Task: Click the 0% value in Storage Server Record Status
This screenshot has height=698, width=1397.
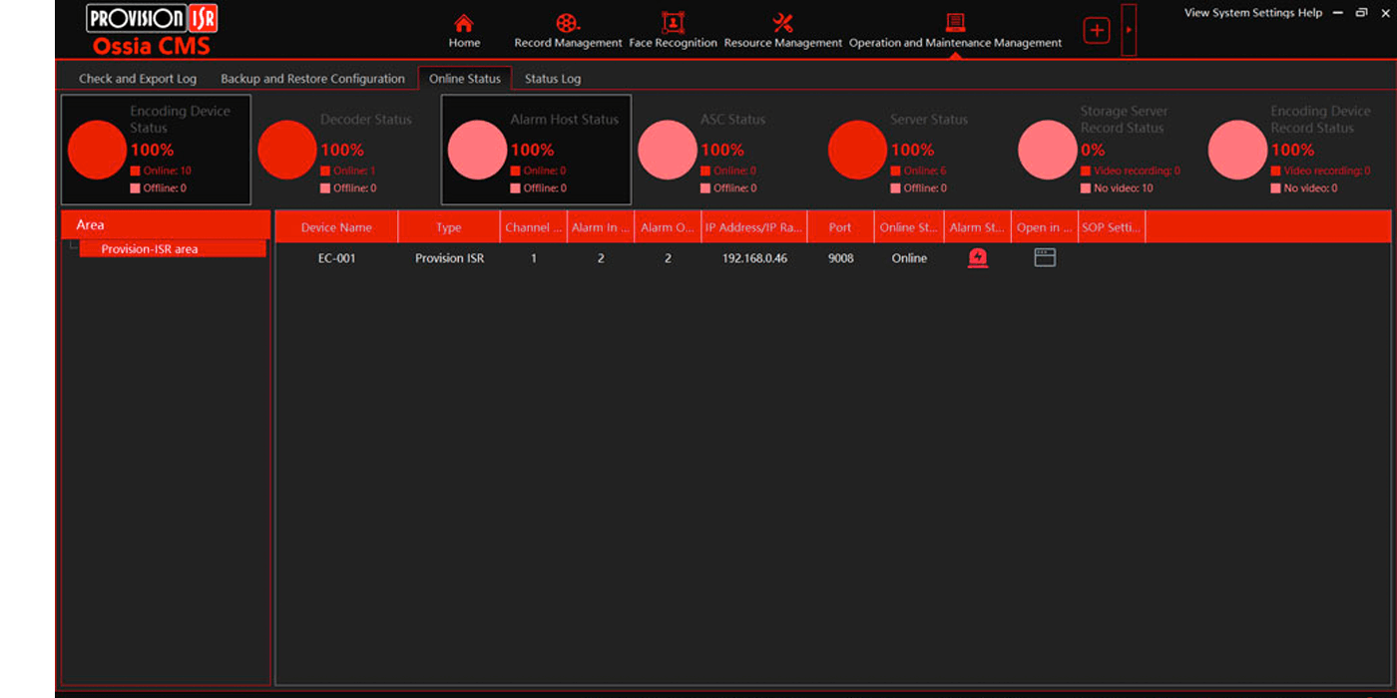Action: (1093, 150)
